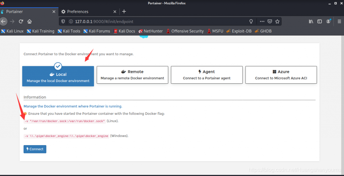
Task: Switch to the Portainer tab
Action: tap(29, 12)
